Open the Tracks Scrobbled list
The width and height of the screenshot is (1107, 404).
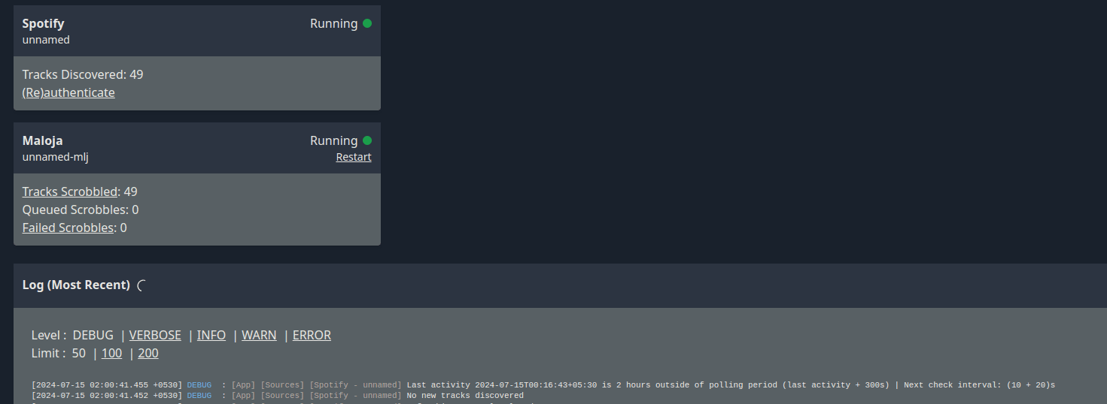[70, 191]
